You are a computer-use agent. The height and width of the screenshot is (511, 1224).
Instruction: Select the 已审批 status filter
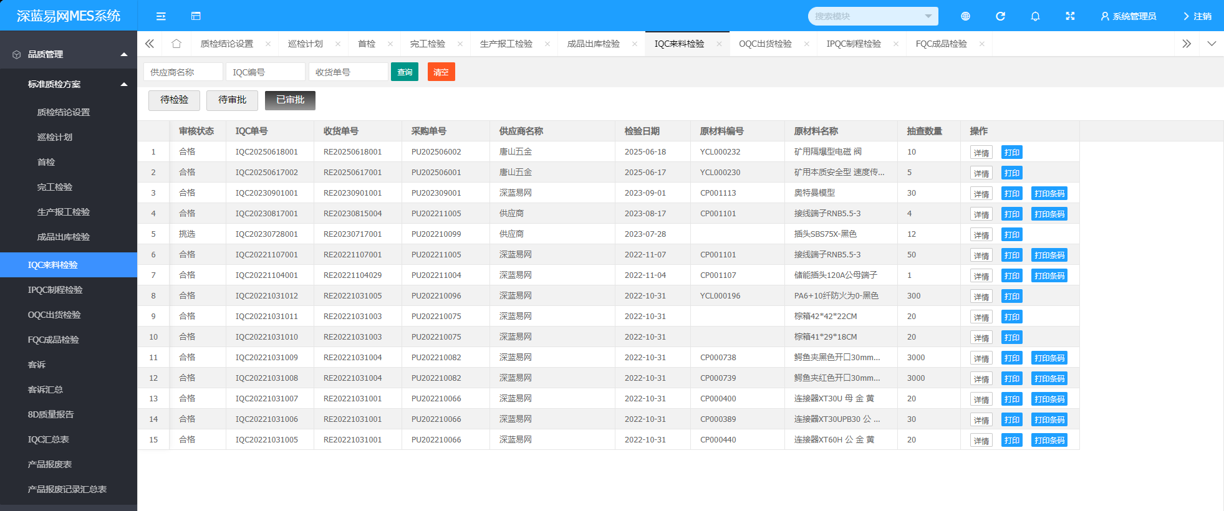click(290, 100)
